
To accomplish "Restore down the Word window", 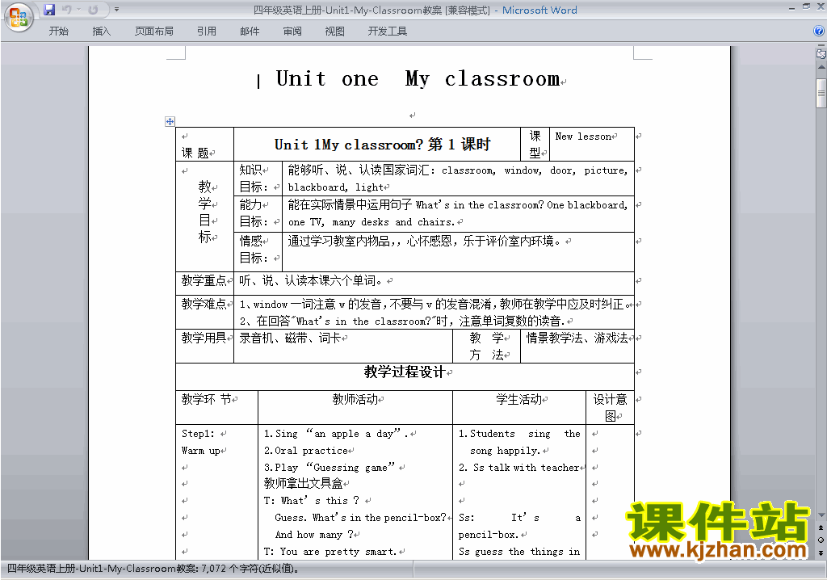I will pos(806,7).
